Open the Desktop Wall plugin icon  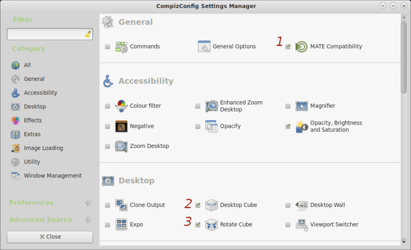(x=302, y=205)
